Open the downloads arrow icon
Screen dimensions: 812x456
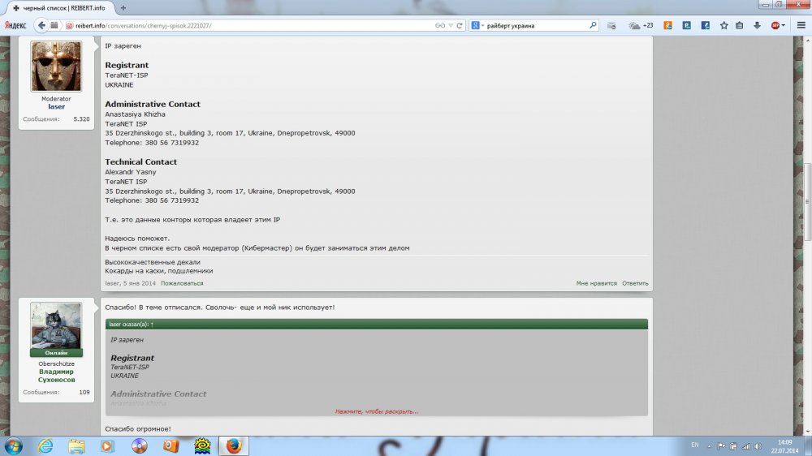click(x=757, y=25)
